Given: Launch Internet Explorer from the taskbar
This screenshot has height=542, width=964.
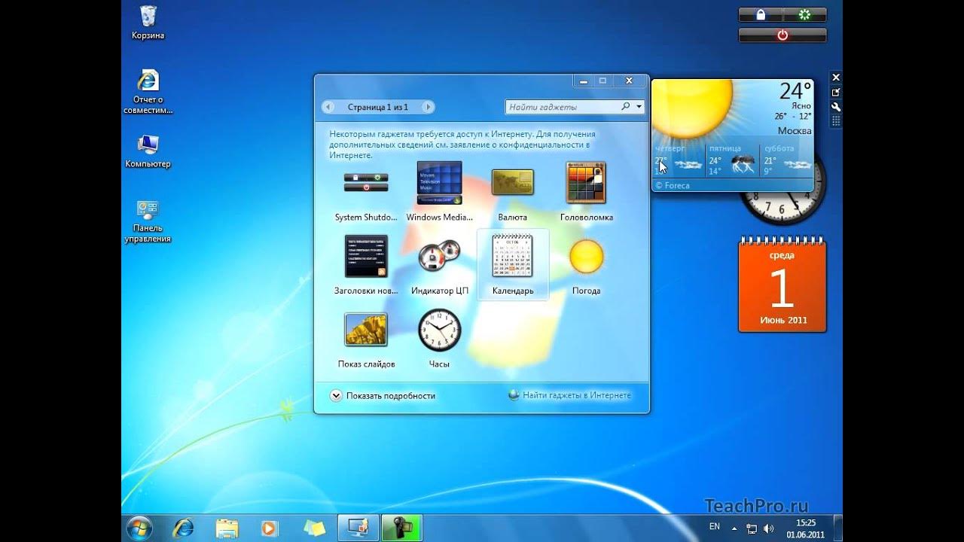Looking at the screenshot, I should [183, 528].
